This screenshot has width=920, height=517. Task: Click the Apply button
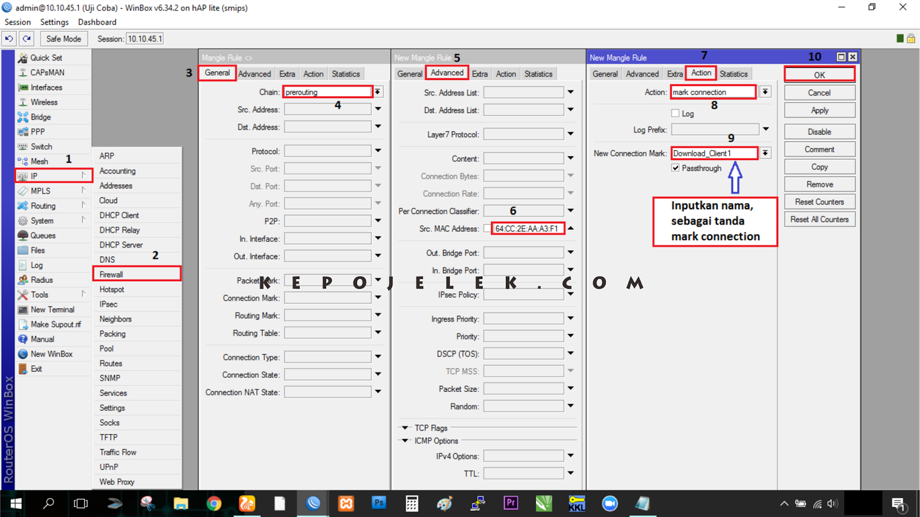(x=819, y=110)
